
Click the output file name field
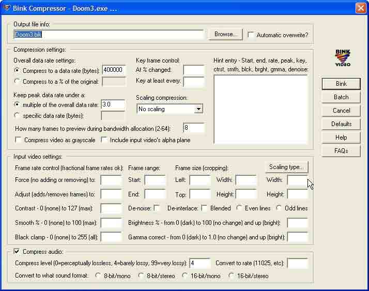pyautogui.click(x=109, y=35)
